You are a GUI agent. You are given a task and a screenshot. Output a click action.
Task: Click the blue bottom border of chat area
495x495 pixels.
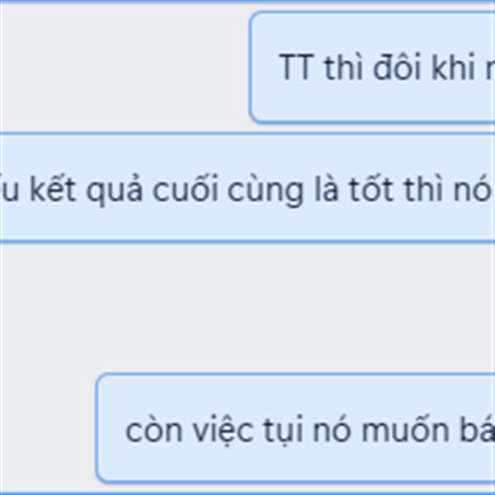click(x=247, y=493)
